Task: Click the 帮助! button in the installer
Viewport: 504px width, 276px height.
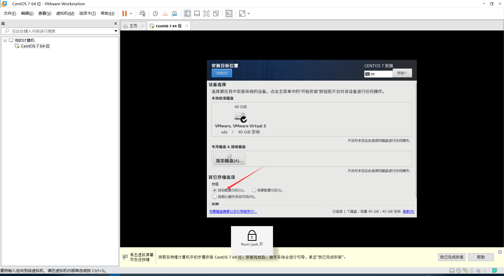Action: click(x=402, y=73)
